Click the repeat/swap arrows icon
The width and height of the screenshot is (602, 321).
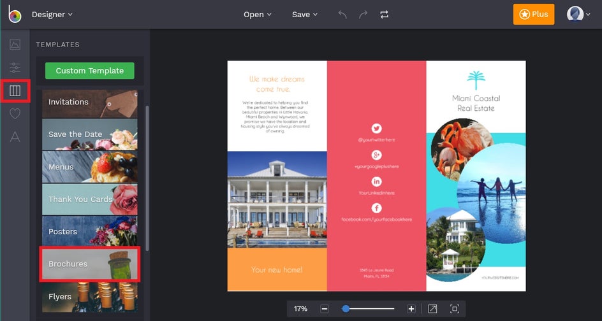coord(384,15)
